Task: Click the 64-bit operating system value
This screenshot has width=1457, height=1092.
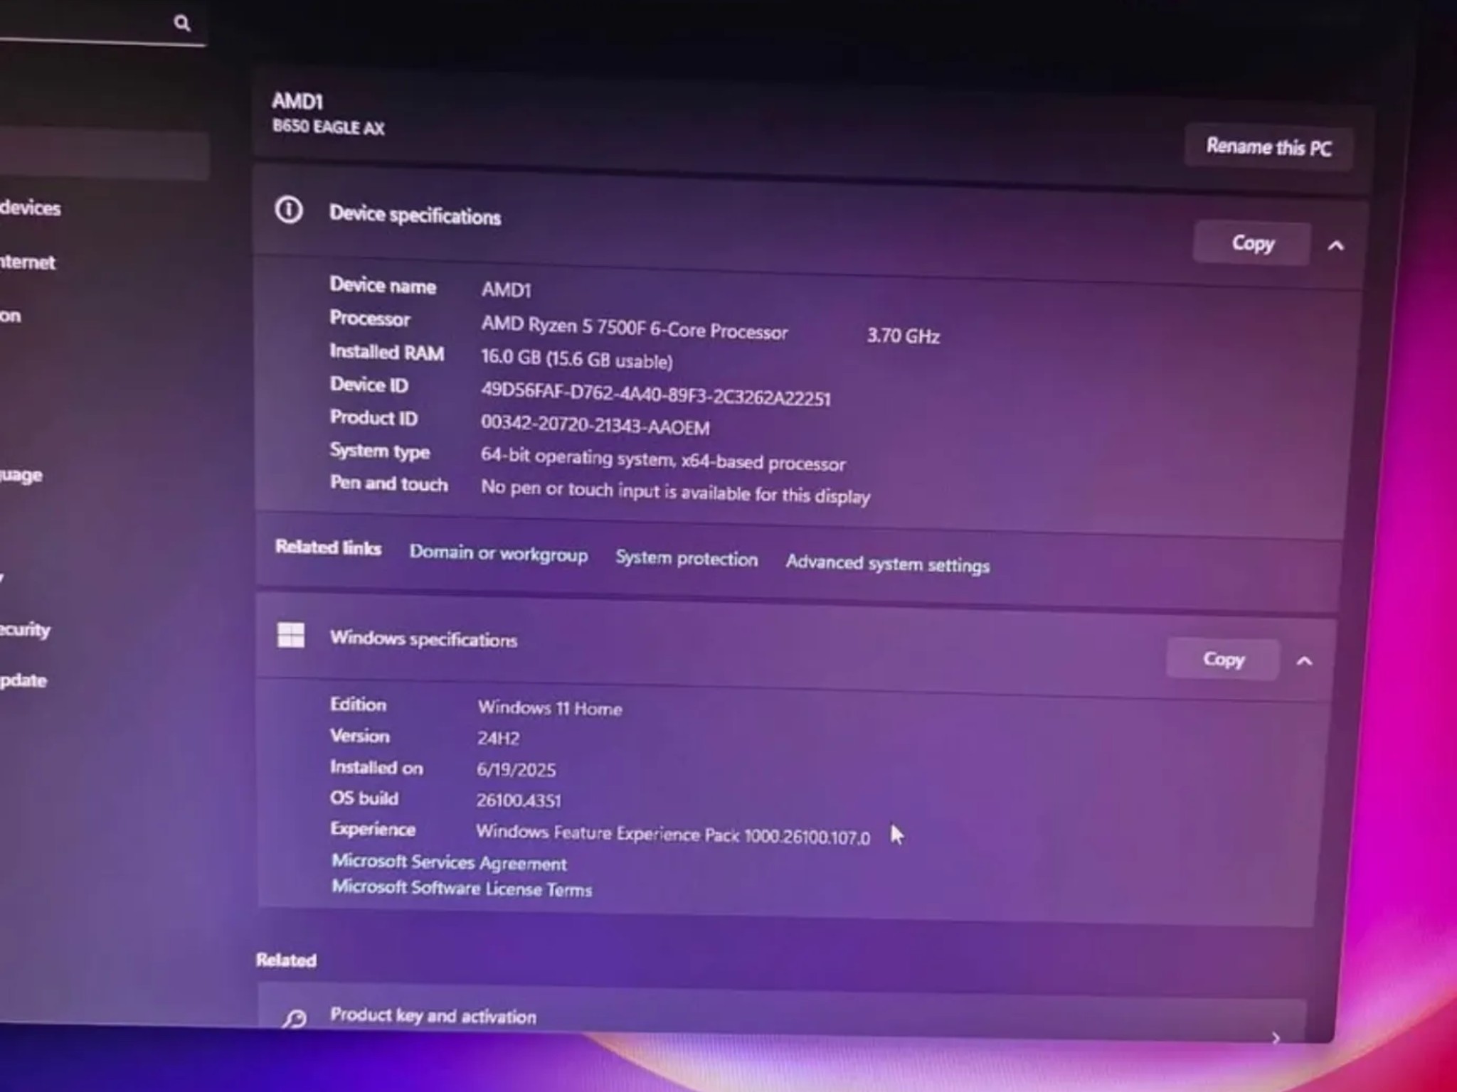Action: [663, 459]
